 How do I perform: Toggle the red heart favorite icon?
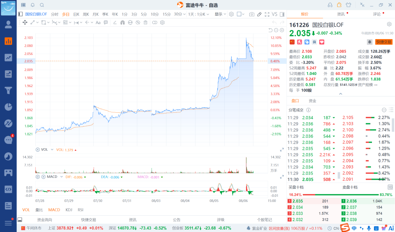322,42
